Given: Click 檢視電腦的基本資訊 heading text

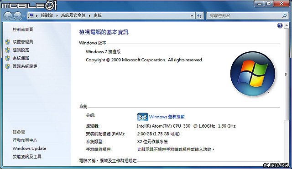Looking at the screenshot, I should pos(104,32).
